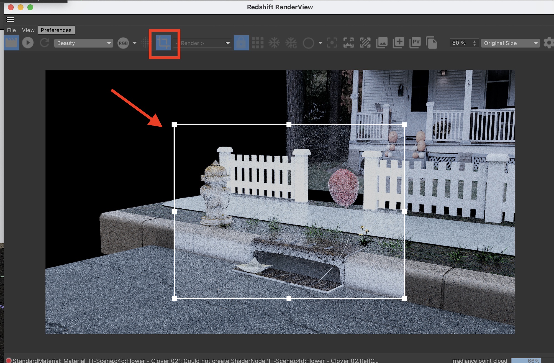Image resolution: width=554 pixels, height=363 pixels.
Task: Click the render clapperboard icon
Action: (11, 43)
